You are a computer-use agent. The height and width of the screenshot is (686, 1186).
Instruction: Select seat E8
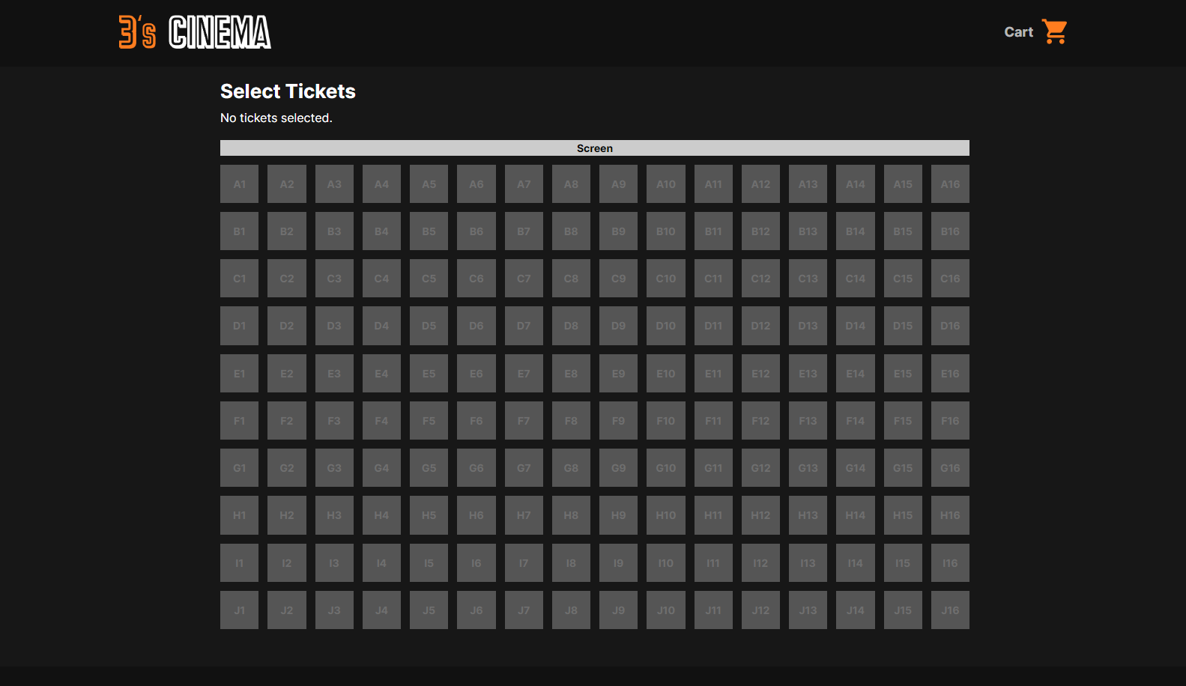click(571, 374)
